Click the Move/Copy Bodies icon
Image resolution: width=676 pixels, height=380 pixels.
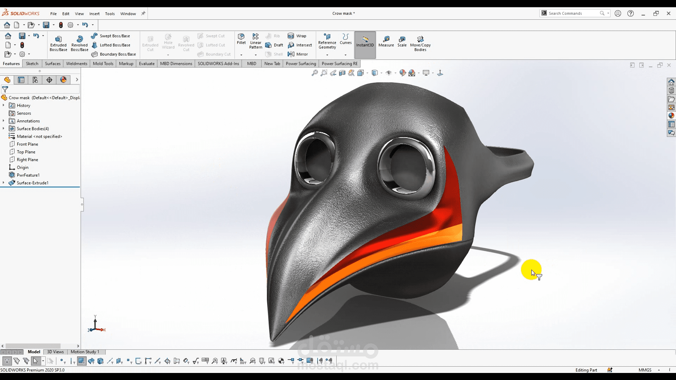tap(420, 39)
